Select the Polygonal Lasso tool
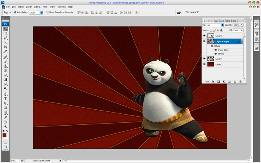The width and height of the screenshot is (261, 163). [x=5, y=38]
